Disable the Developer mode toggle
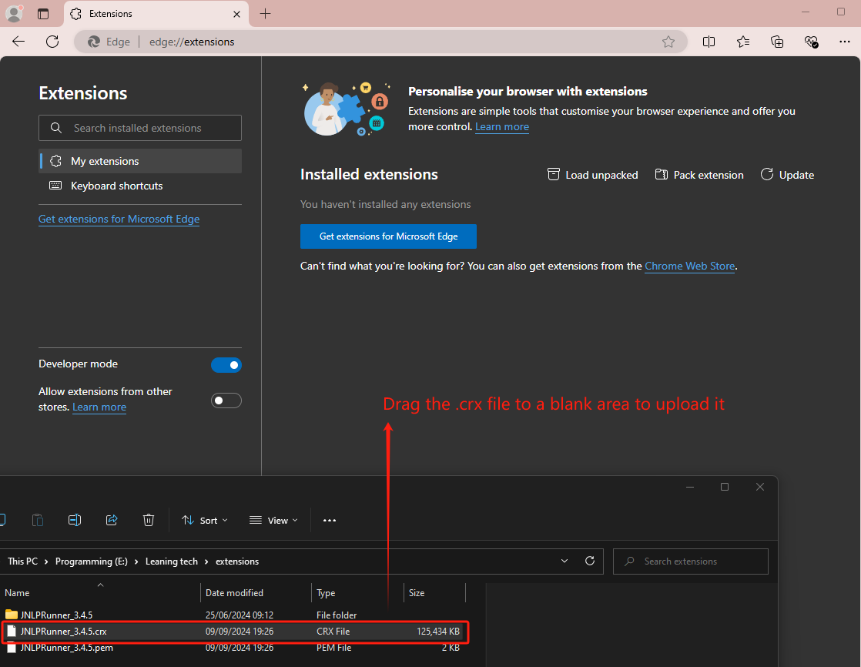This screenshot has width=861, height=667. tap(226, 365)
